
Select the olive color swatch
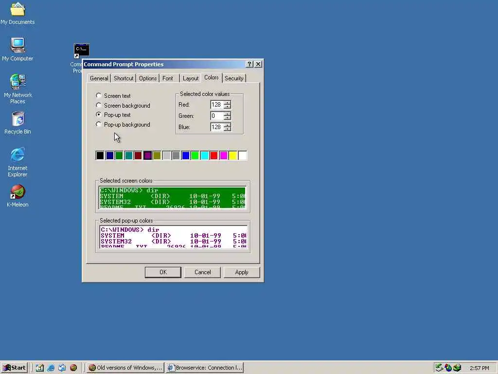click(x=157, y=155)
